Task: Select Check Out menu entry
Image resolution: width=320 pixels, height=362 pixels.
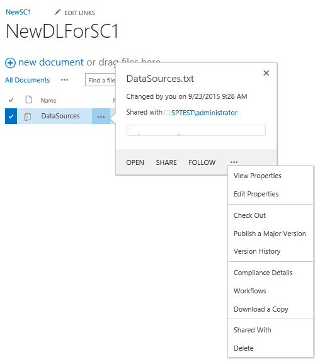Action: (x=249, y=215)
